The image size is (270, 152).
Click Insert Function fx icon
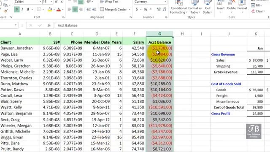point(49,25)
